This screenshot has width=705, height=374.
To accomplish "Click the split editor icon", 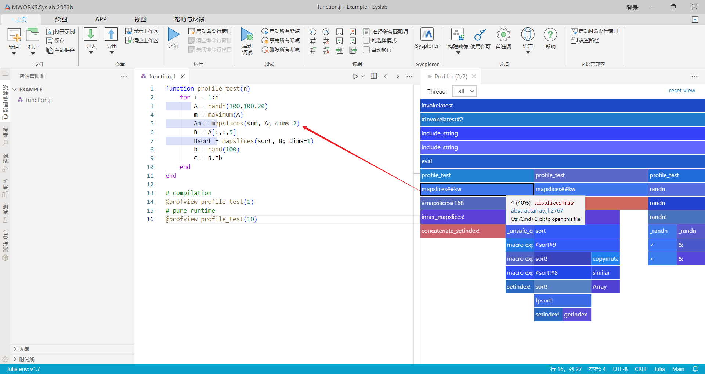I will pos(374,76).
